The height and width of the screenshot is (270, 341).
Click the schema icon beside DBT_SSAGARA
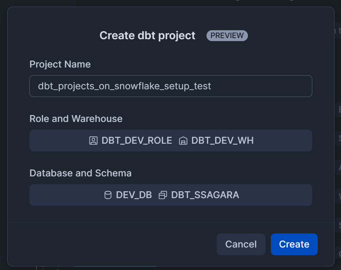click(x=163, y=195)
